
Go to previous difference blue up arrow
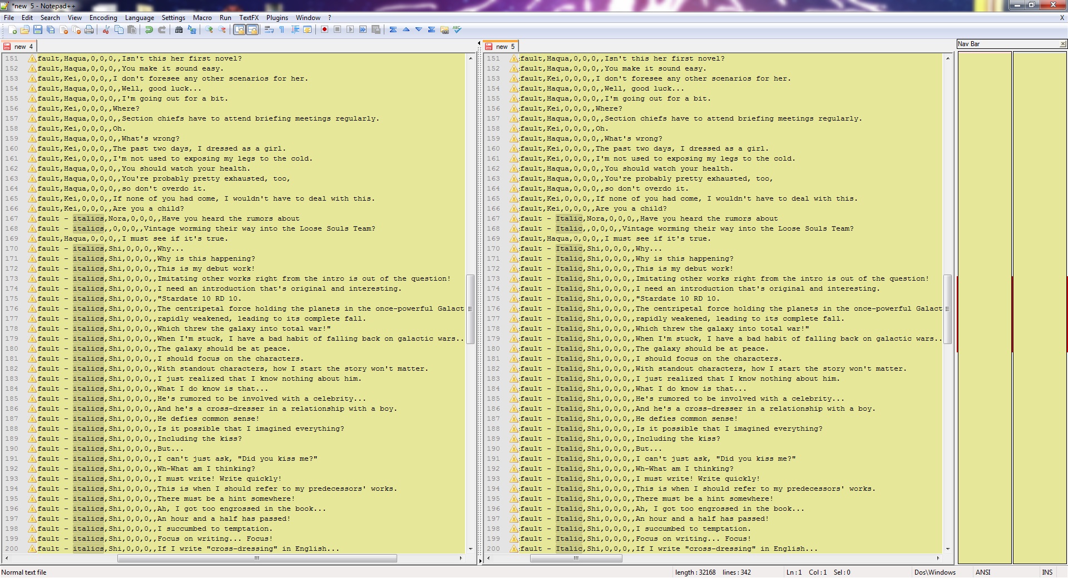pyautogui.click(x=406, y=30)
